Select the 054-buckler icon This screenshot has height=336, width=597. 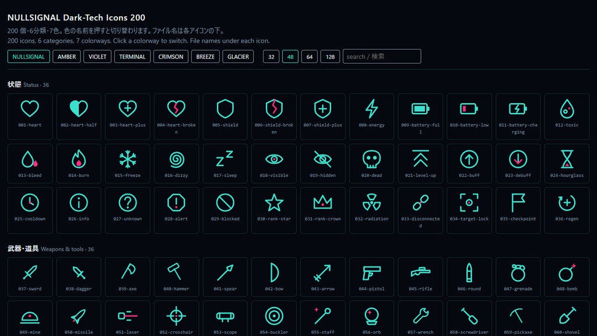click(274, 316)
